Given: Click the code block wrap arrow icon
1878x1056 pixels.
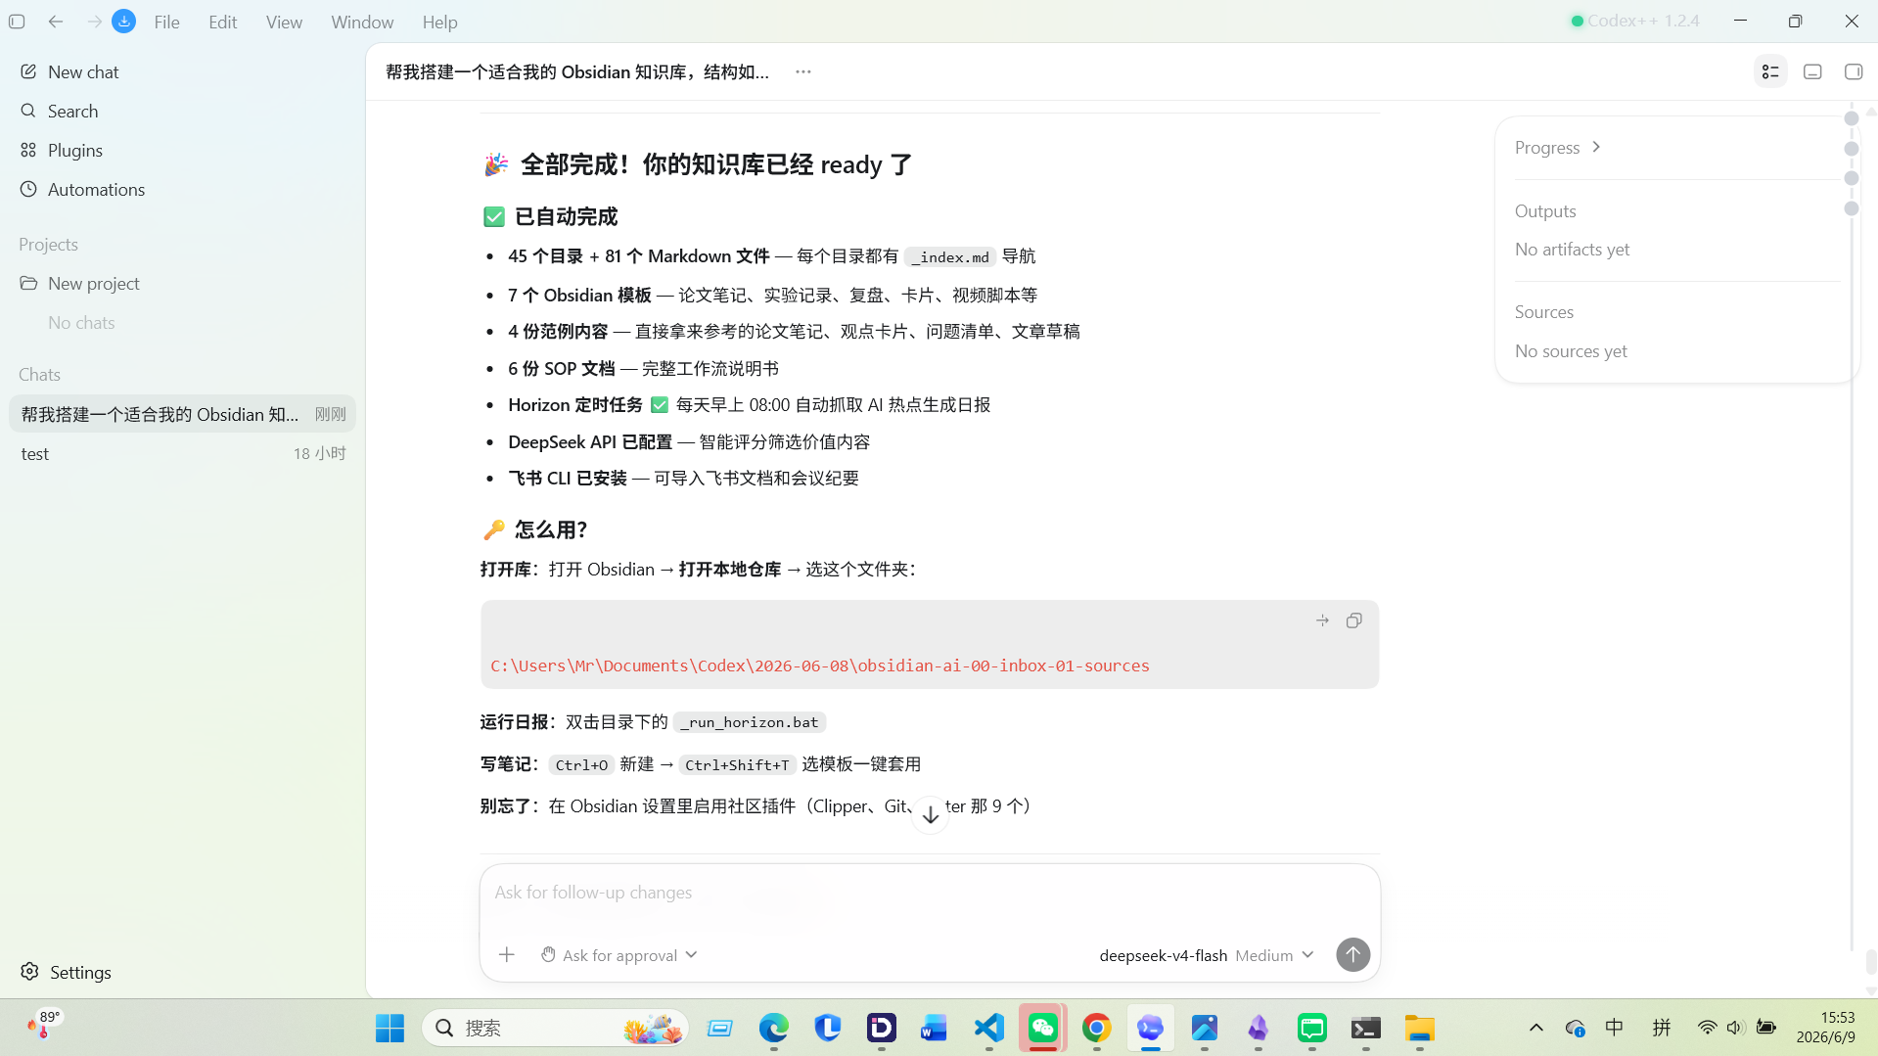Looking at the screenshot, I should [1323, 620].
